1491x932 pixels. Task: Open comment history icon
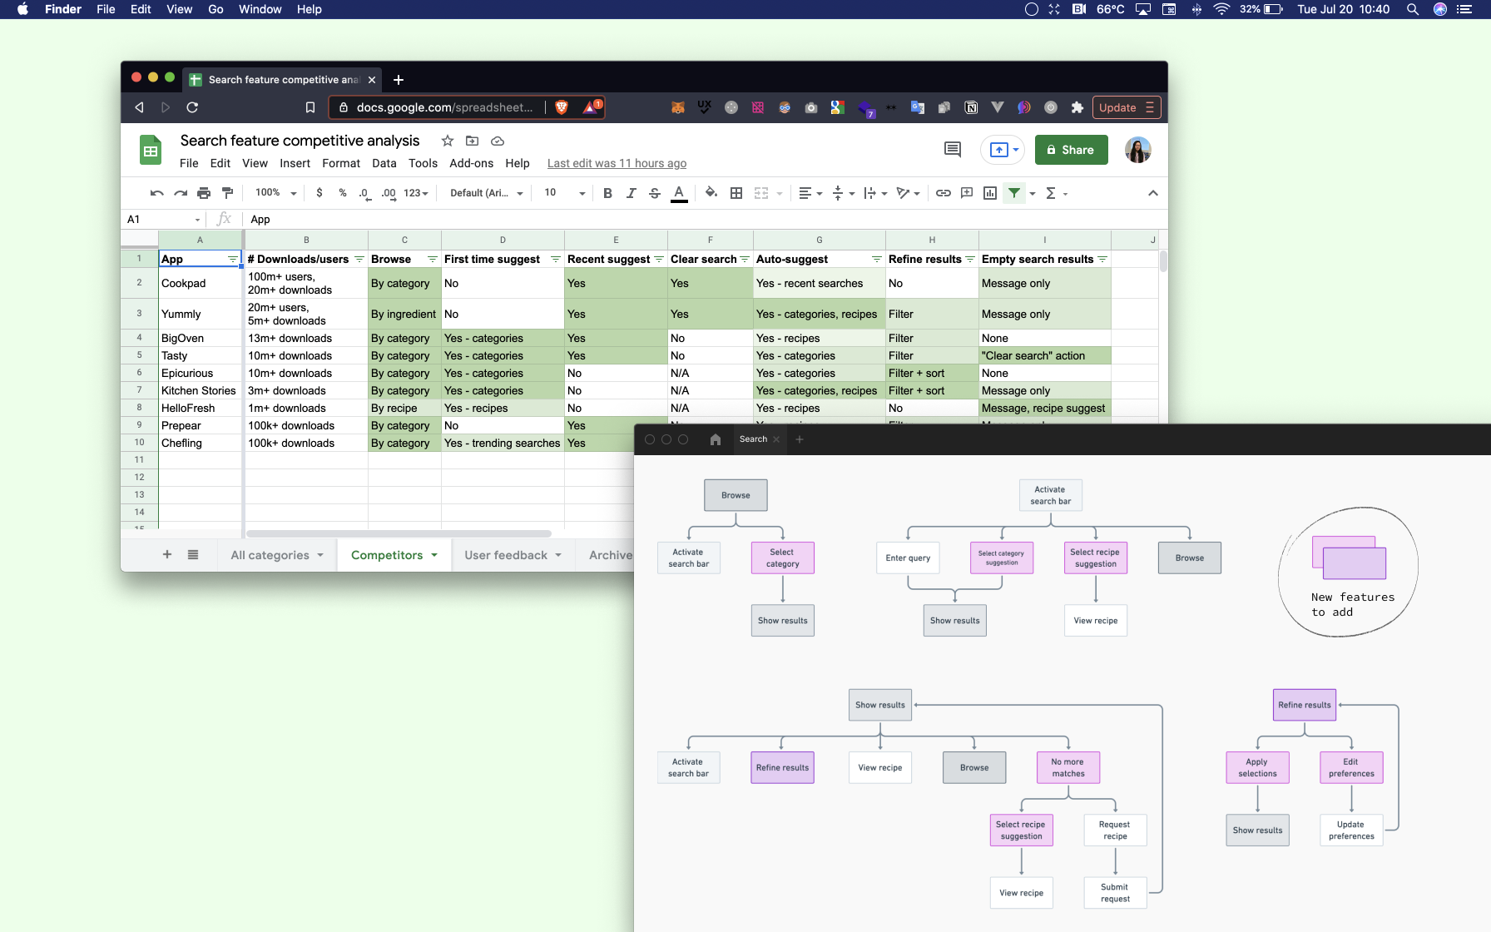pyautogui.click(x=953, y=150)
